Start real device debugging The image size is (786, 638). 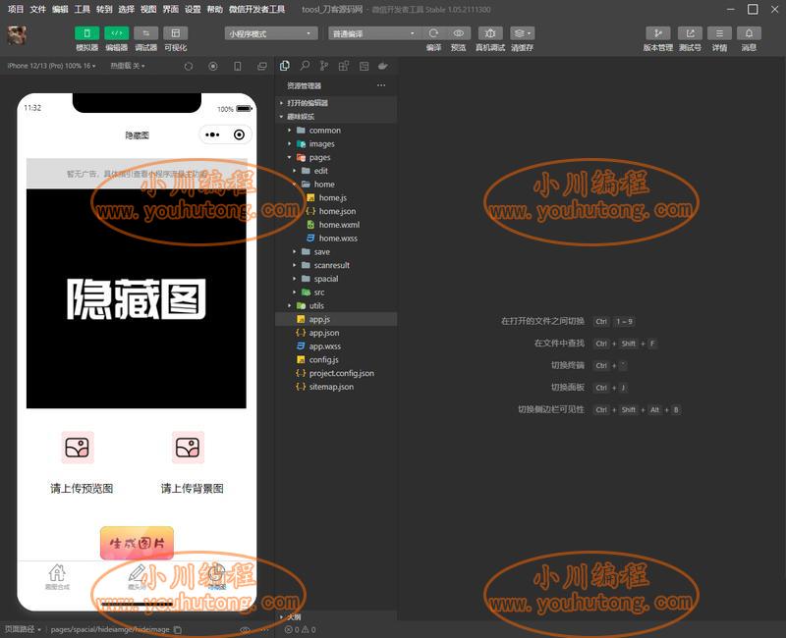(x=490, y=33)
